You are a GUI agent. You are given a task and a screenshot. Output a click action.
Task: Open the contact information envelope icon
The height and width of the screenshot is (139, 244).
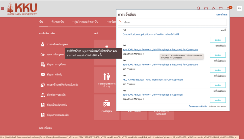click(43, 75)
